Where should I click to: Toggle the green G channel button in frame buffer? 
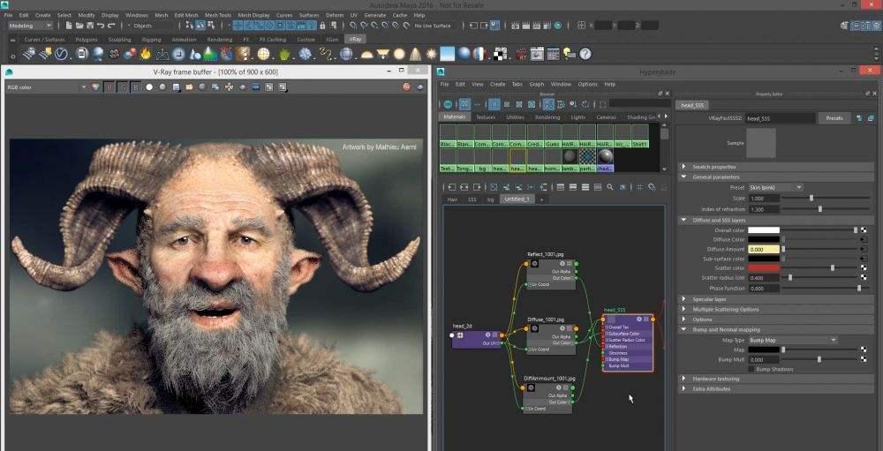pyautogui.click(x=123, y=87)
